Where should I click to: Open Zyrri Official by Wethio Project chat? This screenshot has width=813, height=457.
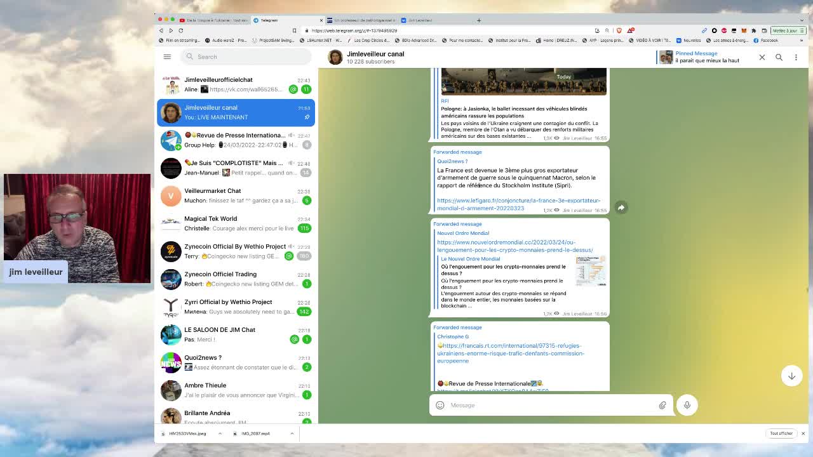coord(236,307)
